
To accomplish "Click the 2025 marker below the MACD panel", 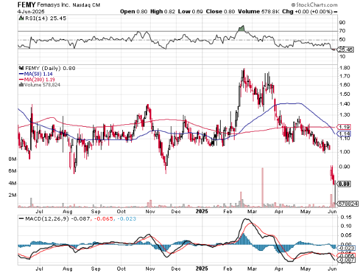I will (202, 268).
